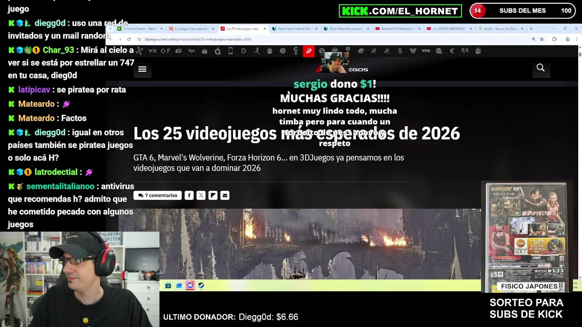Click the running figure network bar icon
This screenshot has height=327, width=582.
[x=257, y=51]
